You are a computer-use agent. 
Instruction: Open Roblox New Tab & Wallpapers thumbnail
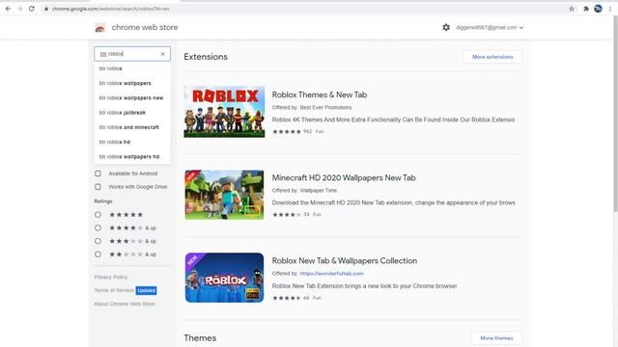pyautogui.click(x=224, y=278)
